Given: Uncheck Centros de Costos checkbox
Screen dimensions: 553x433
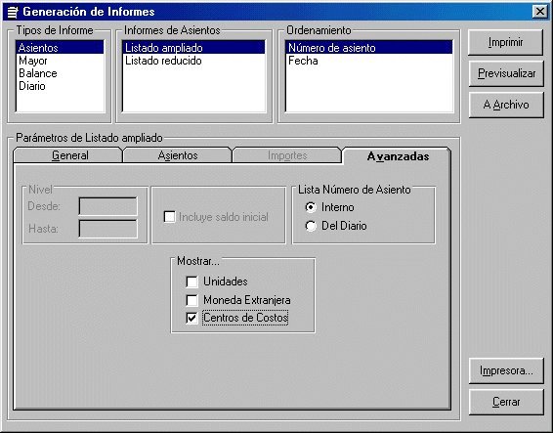Looking at the screenshot, I should click(x=191, y=318).
